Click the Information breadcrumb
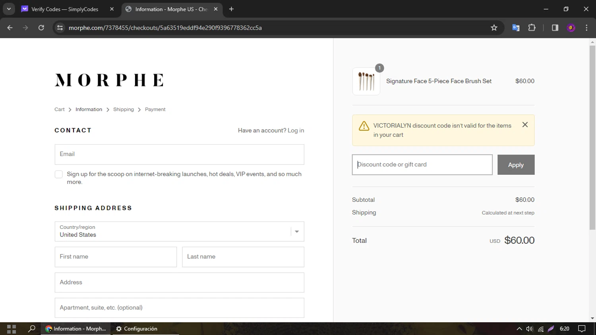The height and width of the screenshot is (335, 596). pyautogui.click(x=89, y=109)
